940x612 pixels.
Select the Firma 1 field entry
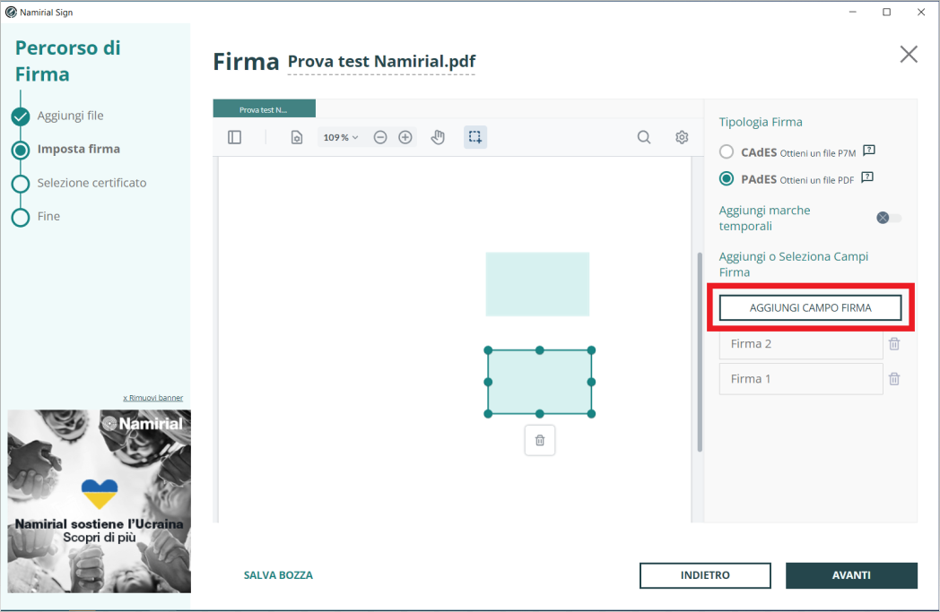(801, 378)
